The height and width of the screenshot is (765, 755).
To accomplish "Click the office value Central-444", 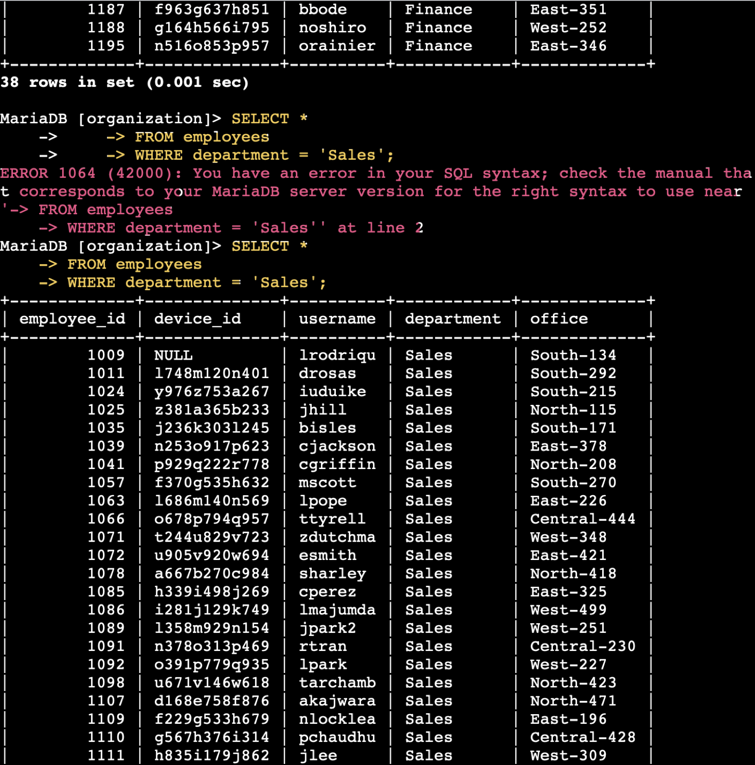I will [582, 519].
